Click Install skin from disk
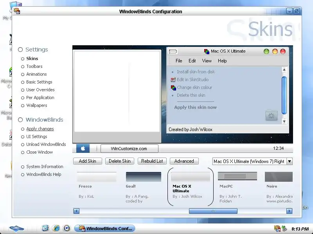 196,72
